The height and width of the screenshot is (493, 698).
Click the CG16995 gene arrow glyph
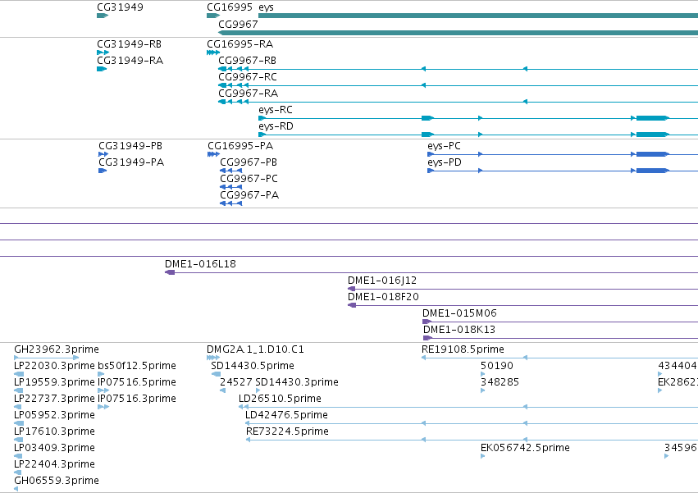click(x=213, y=16)
